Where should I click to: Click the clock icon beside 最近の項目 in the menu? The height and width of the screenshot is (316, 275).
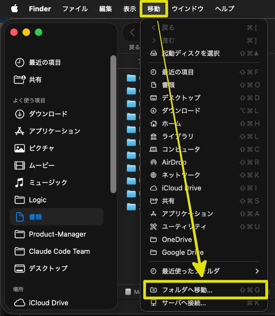coord(154,72)
